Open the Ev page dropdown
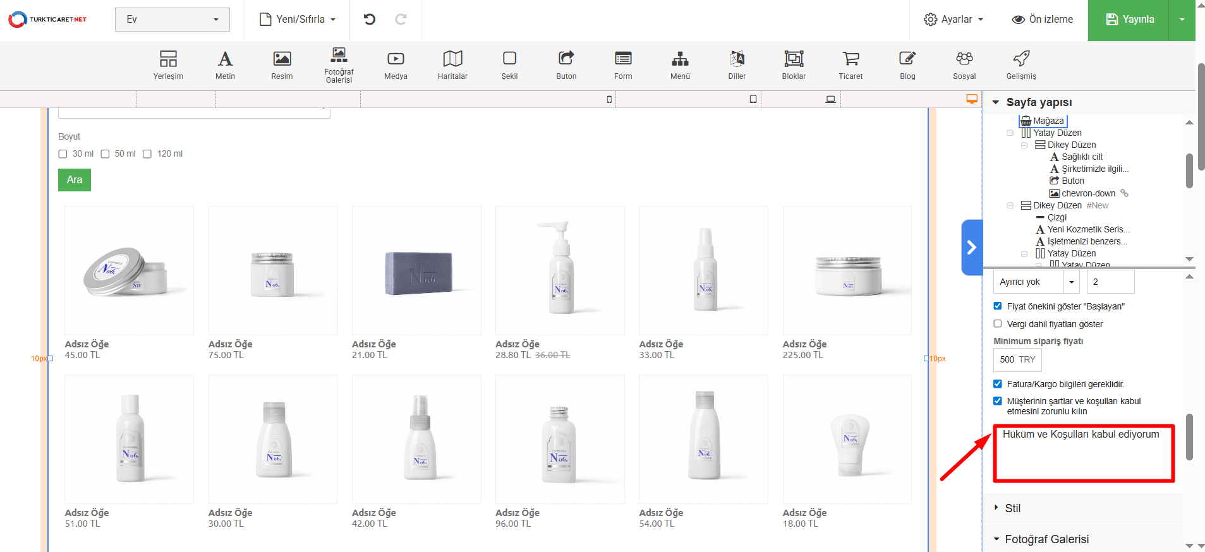Image resolution: width=1205 pixels, height=552 pixels. pos(172,20)
